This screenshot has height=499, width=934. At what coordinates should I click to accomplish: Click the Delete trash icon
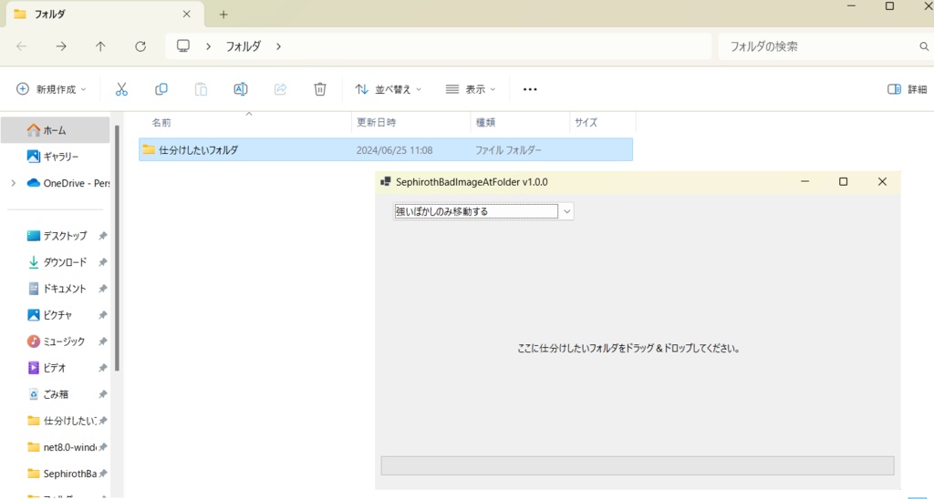[320, 89]
